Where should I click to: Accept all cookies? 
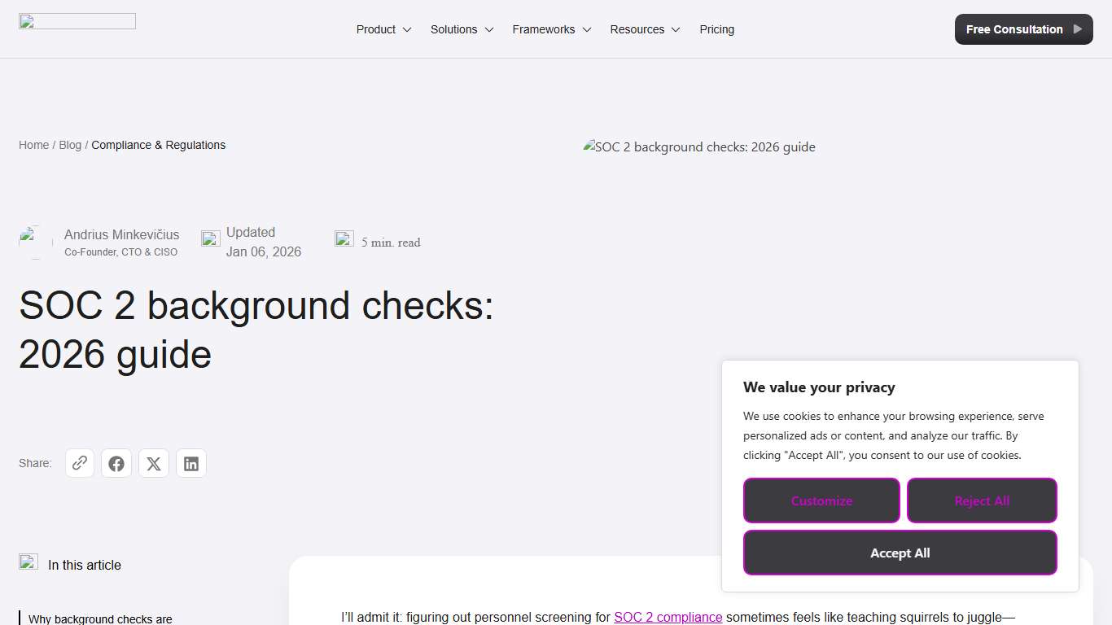(900, 553)
